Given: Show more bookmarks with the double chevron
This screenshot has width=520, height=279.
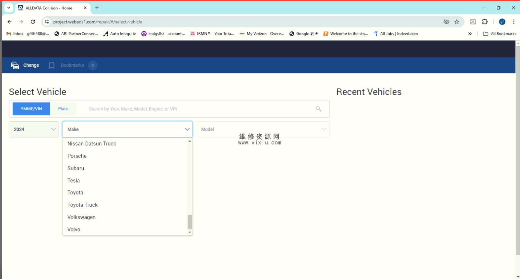Looking at the screenshot, I should pyautogui.click(x=470, y=34).
